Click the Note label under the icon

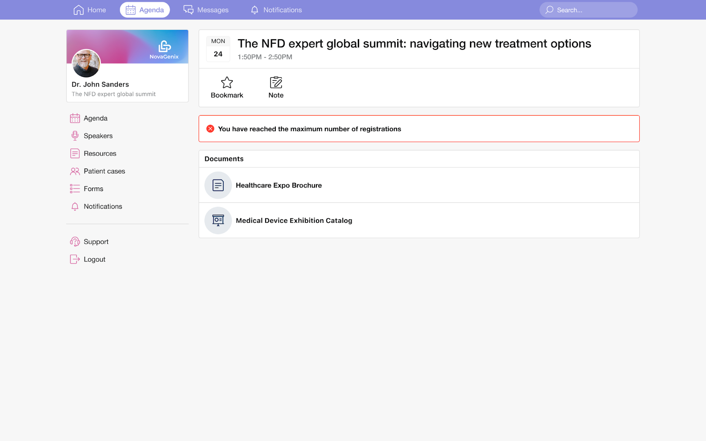tap(276, 95)
